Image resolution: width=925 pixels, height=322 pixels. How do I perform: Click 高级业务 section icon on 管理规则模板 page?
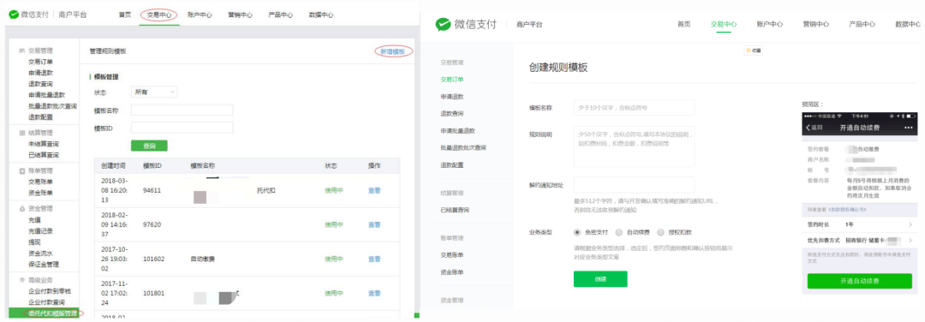pos(22,280)
